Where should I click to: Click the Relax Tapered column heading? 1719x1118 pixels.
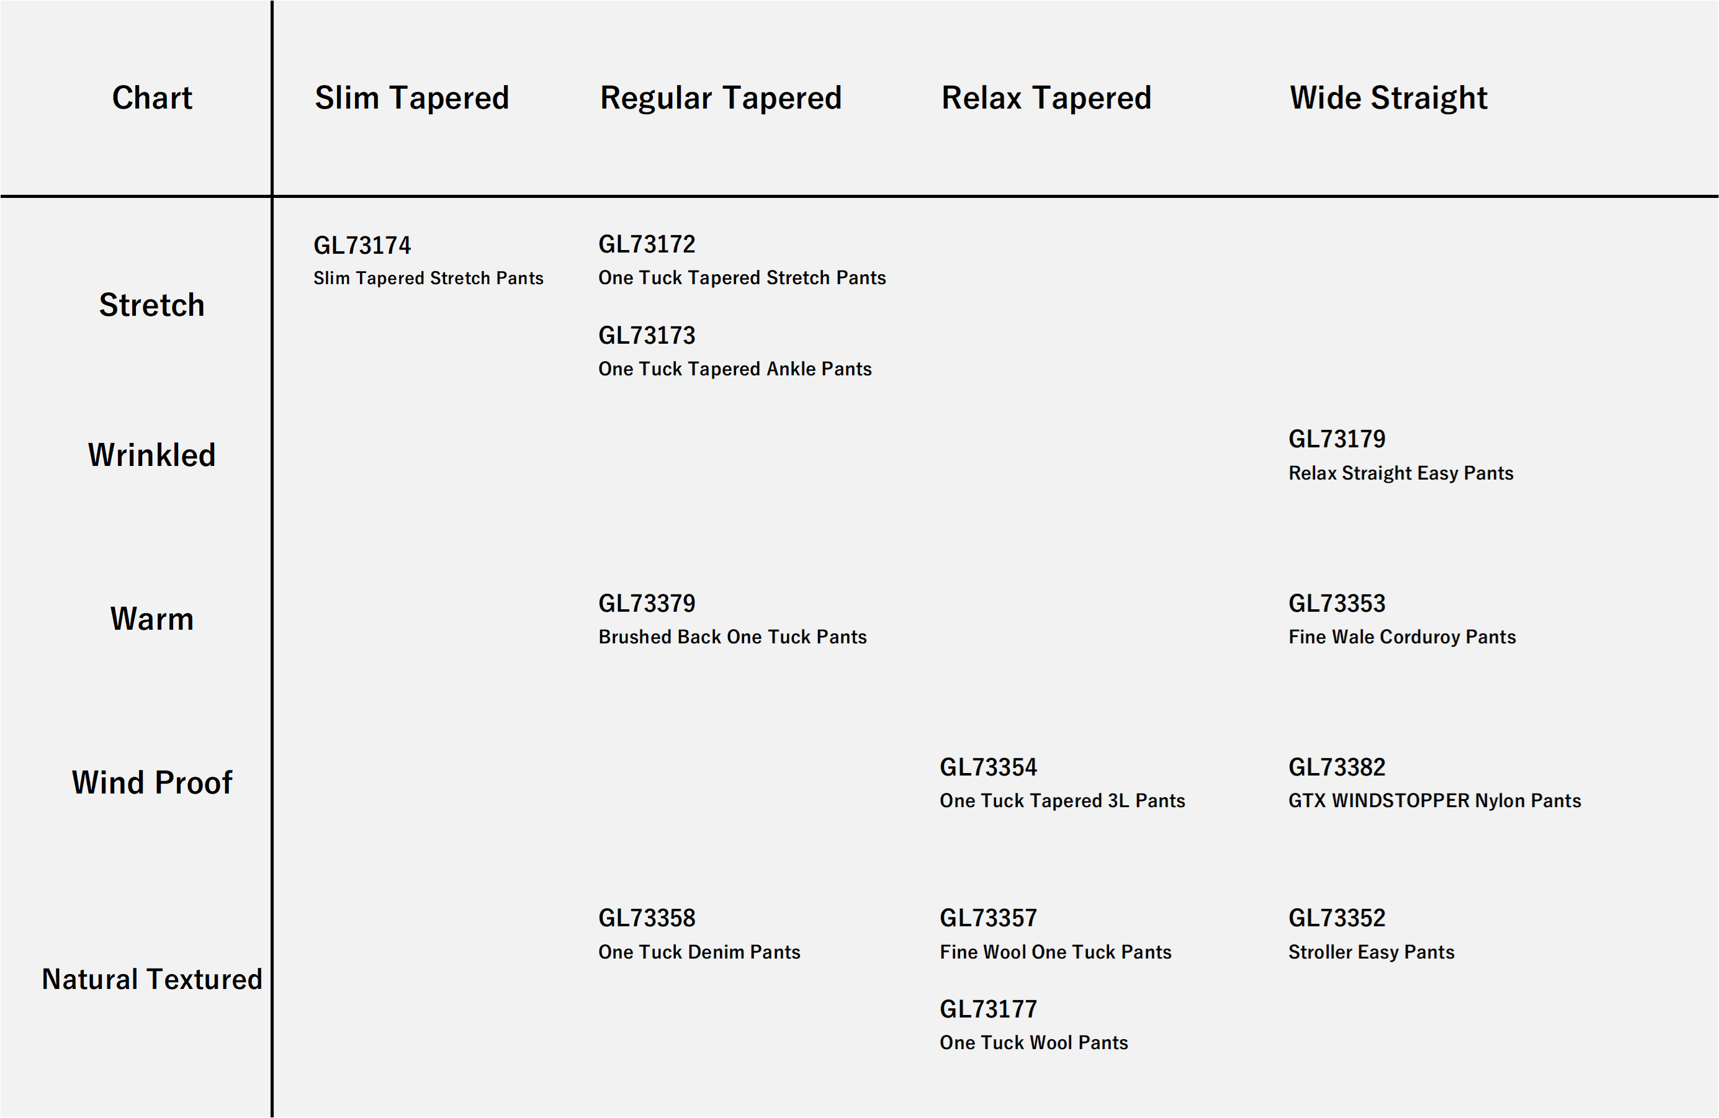click(1046, 97)
